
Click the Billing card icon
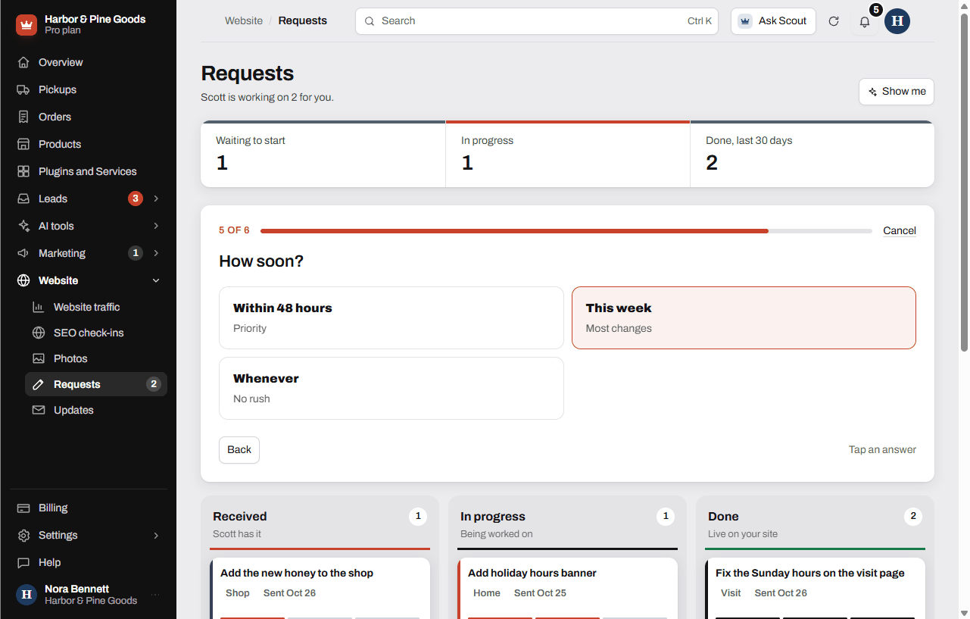click(x=23, y=508)
